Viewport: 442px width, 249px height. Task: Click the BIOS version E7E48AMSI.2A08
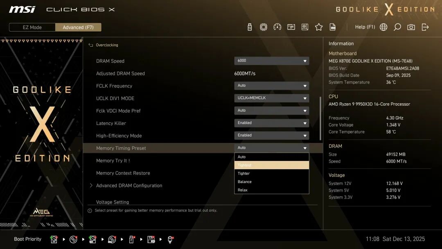pos(403,68)
